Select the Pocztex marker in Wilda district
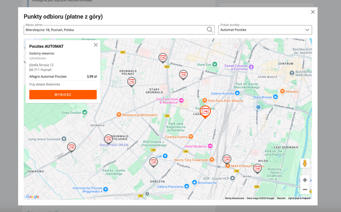Screen dimensions: 341x212 point(257,168)
